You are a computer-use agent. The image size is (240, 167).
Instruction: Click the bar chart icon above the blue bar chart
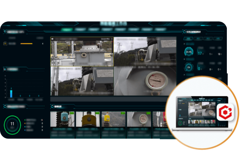(5, 69)
